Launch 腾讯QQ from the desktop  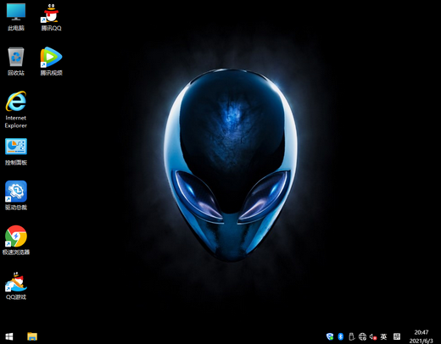(x=51, y=17)
